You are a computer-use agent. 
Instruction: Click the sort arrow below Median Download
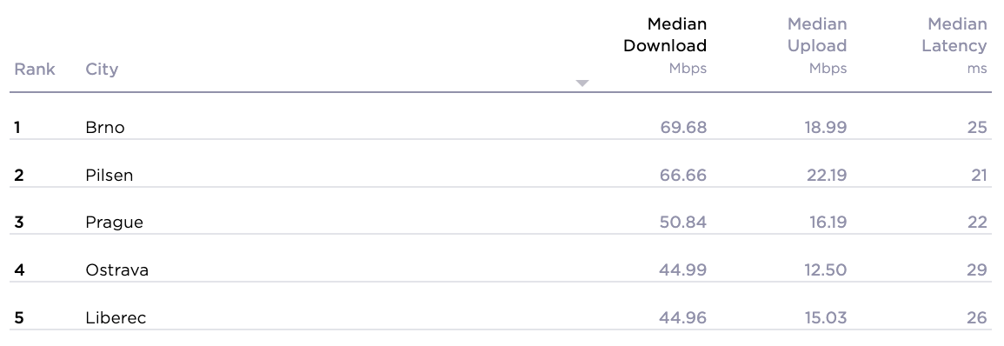tap(582, 83)
